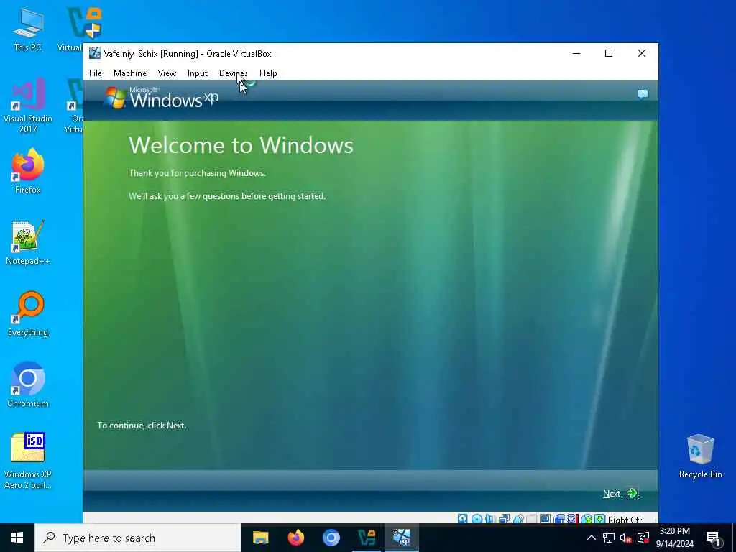Image resolution: width=736 pixels, height=552 pixels.
Task: Click the audio status icon in VirtualBox
Action: point(490,519)
